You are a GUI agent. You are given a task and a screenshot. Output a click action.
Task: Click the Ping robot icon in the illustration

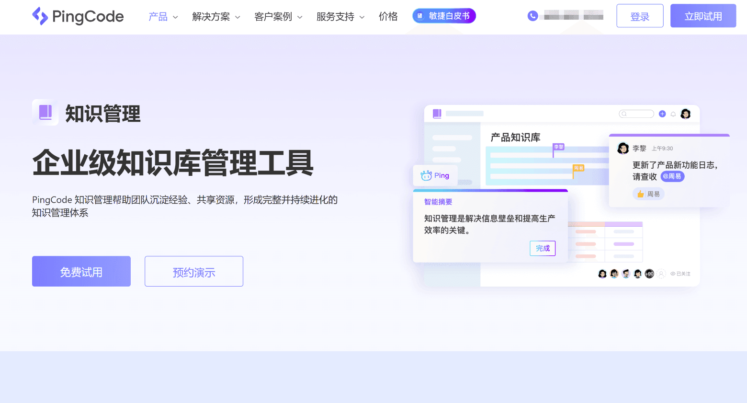(x=426, y=176)
